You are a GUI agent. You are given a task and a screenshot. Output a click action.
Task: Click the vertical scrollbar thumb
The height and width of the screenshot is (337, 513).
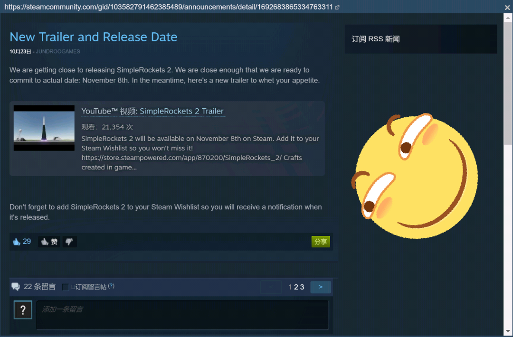508,84
